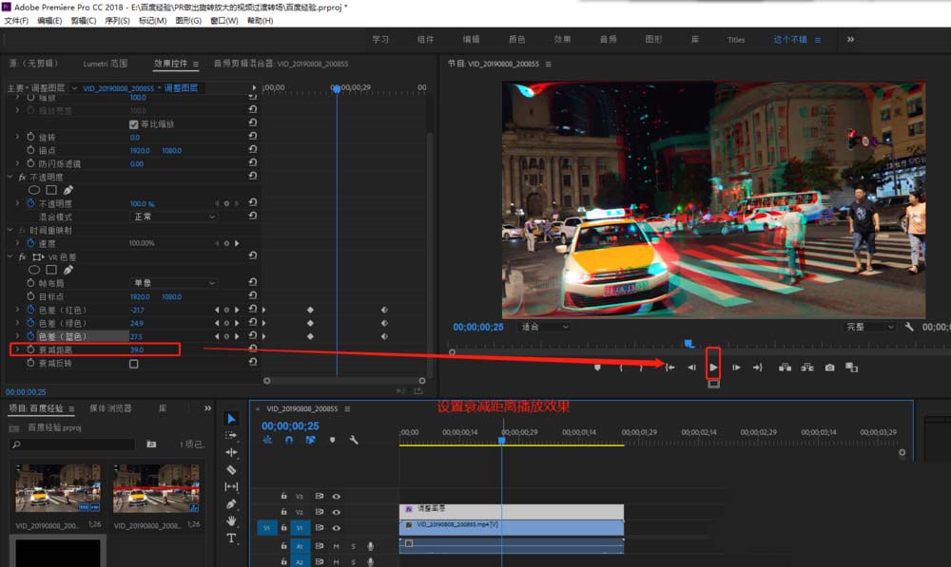
Task: Enable the snapping magnet icon in the timeline
Action: click(x=288, y=440)
